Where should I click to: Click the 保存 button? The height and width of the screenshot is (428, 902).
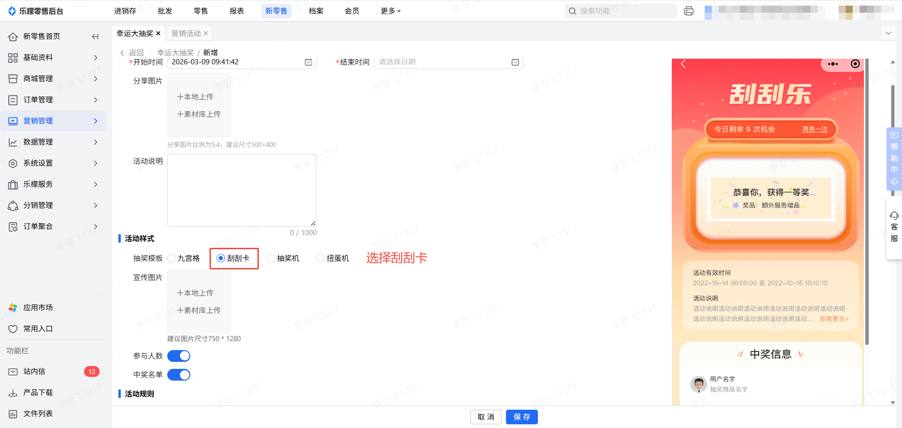coord(522,417)
